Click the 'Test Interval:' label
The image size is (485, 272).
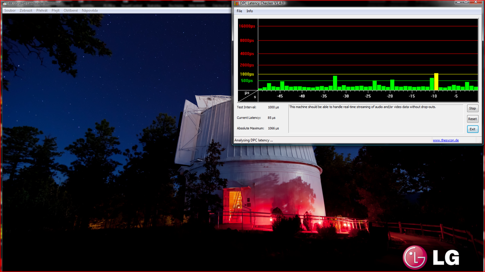tap(247, 107)
